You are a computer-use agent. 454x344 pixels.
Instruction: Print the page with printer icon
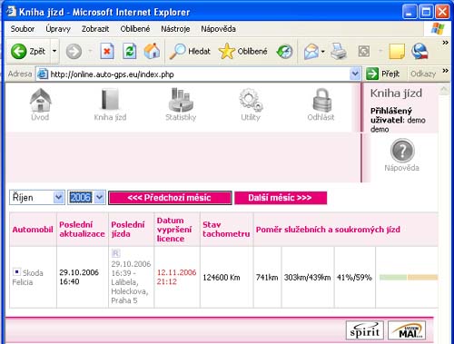[x=339, y=51]
